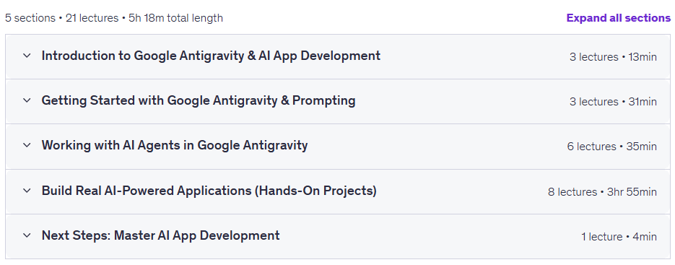Select Working with AI Agents section title
The image size is (675, 265).
pos(175,145)
